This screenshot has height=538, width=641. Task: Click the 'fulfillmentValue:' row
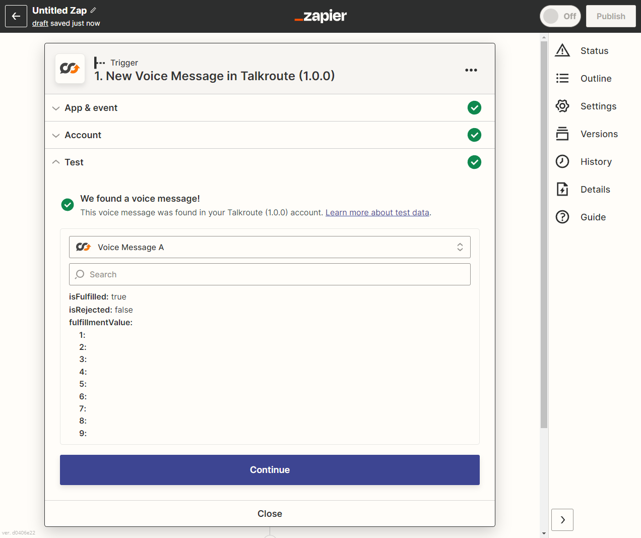101,322
